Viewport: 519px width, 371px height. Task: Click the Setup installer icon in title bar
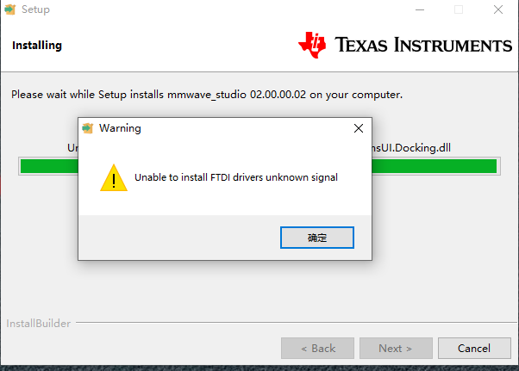point(10,9)
